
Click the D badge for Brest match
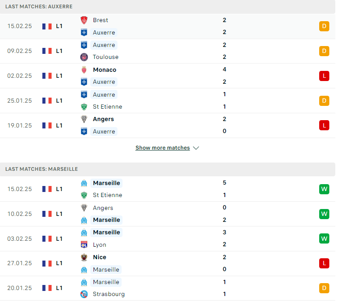(324, 26)
